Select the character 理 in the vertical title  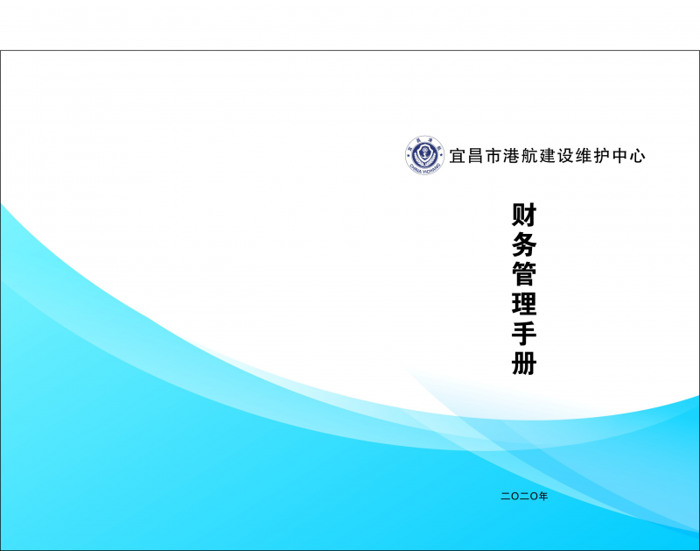tap(523, 304)
